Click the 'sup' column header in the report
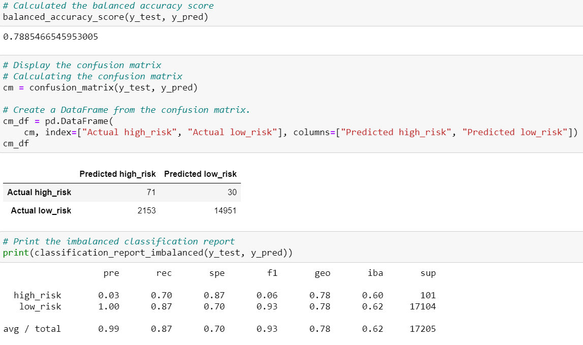The height and width of the screenshot is (345, 583). point(428,273)
